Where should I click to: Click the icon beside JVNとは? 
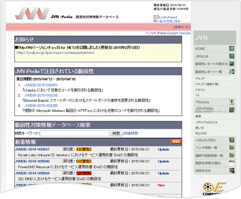tap(232, 56)
